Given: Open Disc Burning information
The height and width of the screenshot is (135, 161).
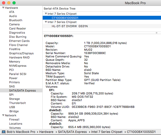Looking at the screenshot, I should [x=18, y=37].
